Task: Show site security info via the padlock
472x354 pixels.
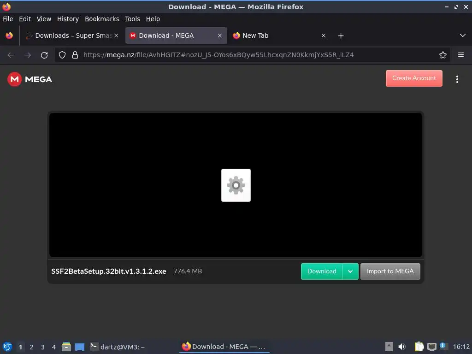Action: pyautogui.click(x=75, y=55)
